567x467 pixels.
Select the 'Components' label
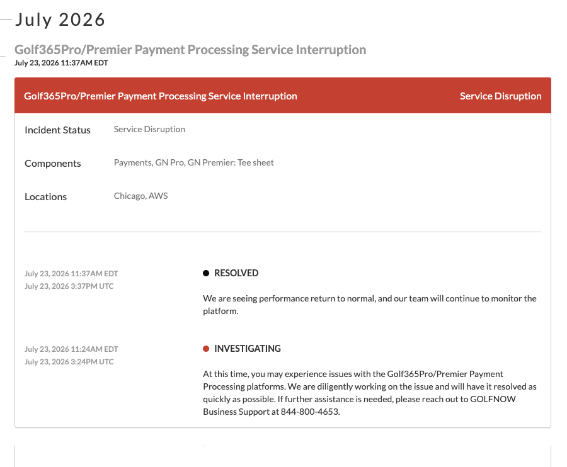pyautogui.click(x=53, y=163)
